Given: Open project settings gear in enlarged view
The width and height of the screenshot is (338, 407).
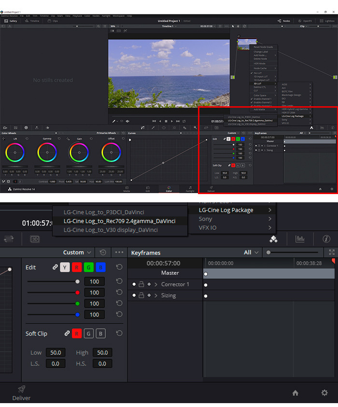Looking at the screenshot, I should tap(324, 393).
